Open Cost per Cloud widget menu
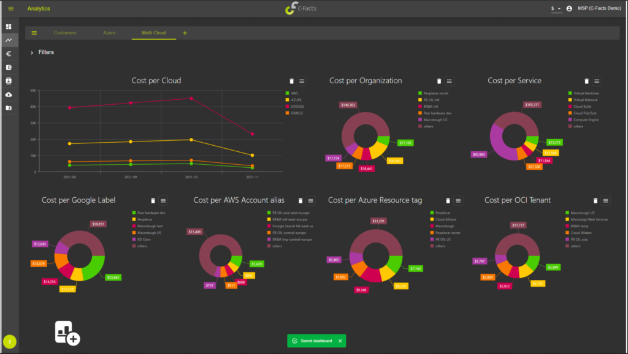 [x=302, y=81]
